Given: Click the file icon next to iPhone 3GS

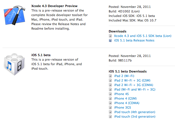Looking at the screenshot, I should coord(110,108).
